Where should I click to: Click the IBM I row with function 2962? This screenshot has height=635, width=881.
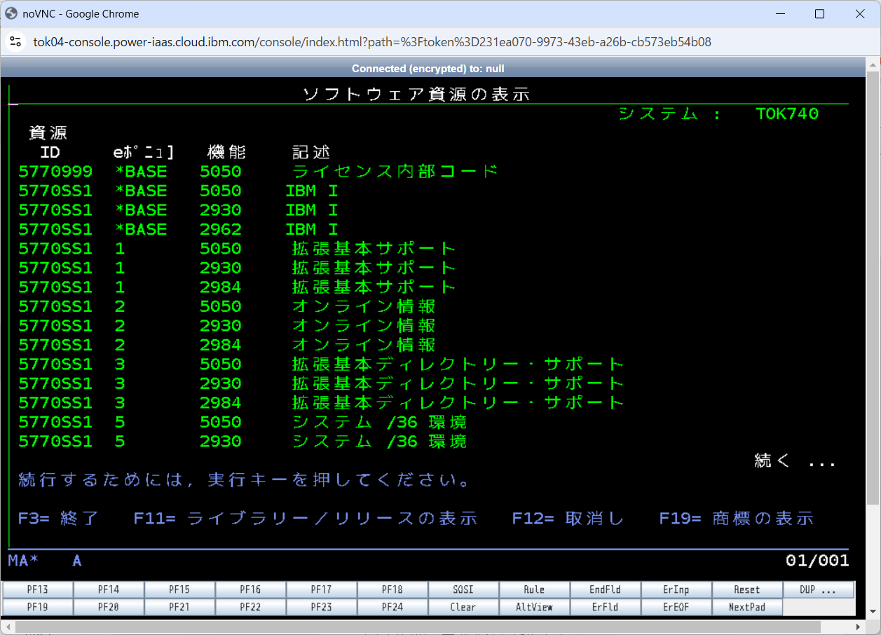pyautogui.click(x=178, y=229)
